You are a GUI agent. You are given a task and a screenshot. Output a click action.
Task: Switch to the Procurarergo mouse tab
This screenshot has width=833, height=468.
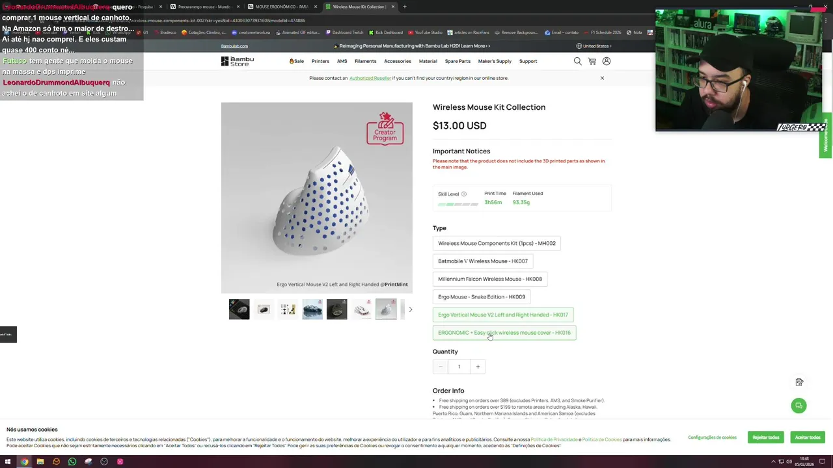pos(204,6)
